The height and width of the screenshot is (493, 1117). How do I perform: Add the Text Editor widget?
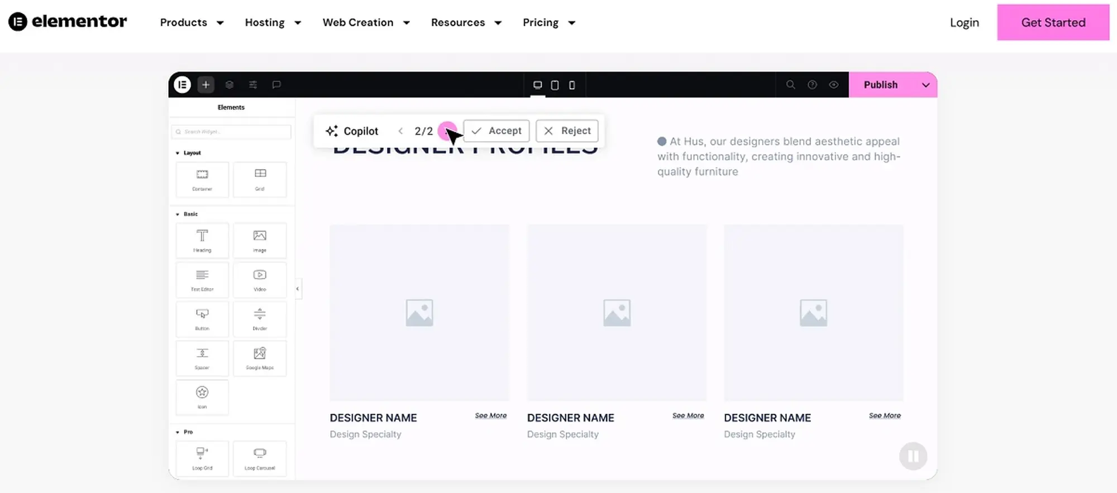point(202,280)
